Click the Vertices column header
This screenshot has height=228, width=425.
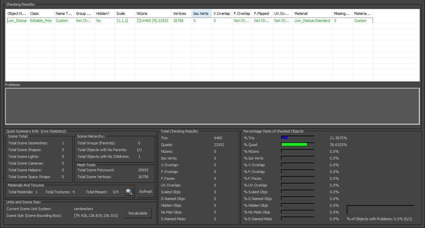(181, 13)
